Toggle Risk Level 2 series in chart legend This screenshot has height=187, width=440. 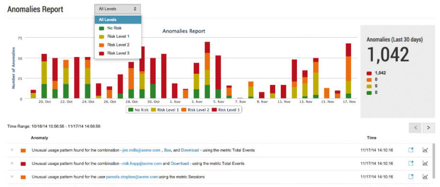point(196,110)
